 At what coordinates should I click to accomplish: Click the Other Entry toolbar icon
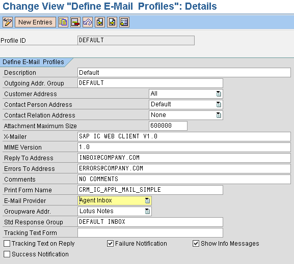point(124,22)
